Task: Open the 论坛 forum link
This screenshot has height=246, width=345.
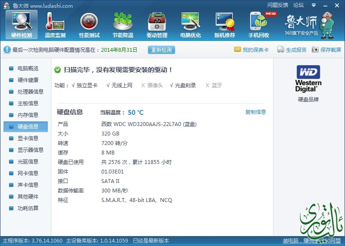Action: coord(298,5)
